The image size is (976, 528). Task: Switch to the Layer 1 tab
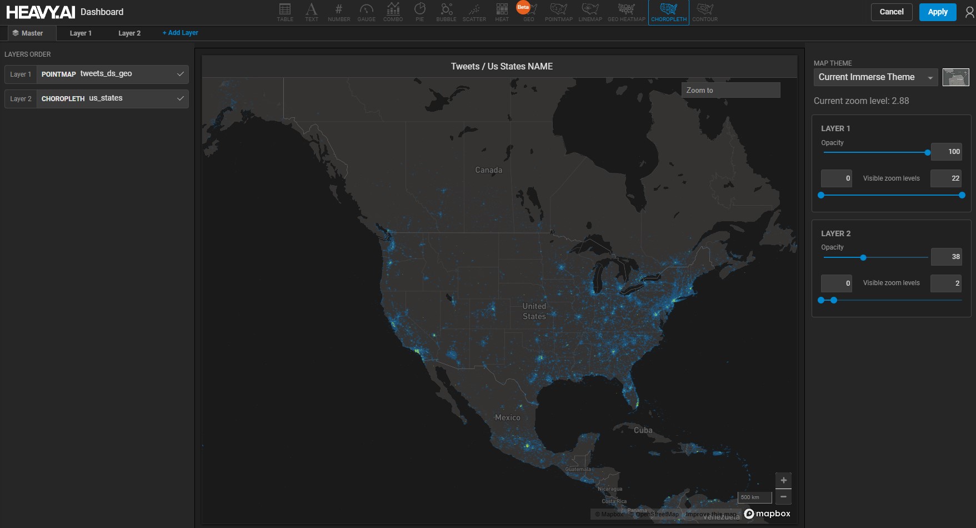point(81,33)
